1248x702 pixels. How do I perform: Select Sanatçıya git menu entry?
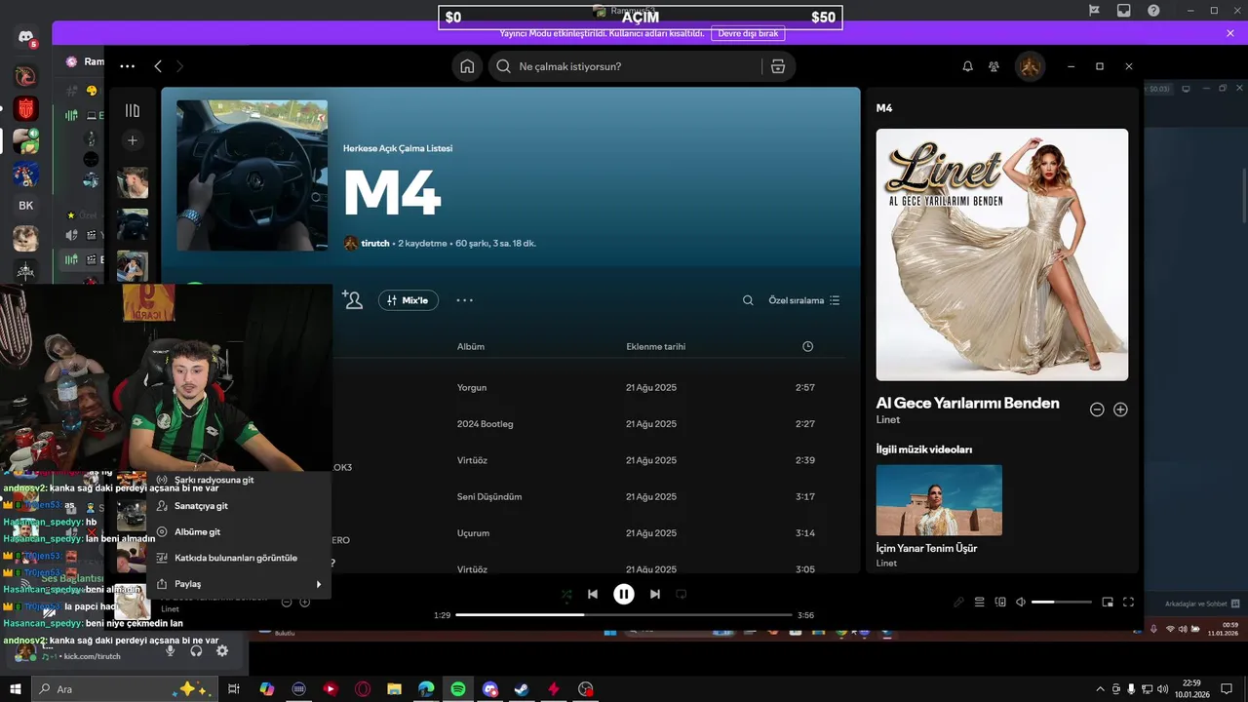tap(239, 506)
